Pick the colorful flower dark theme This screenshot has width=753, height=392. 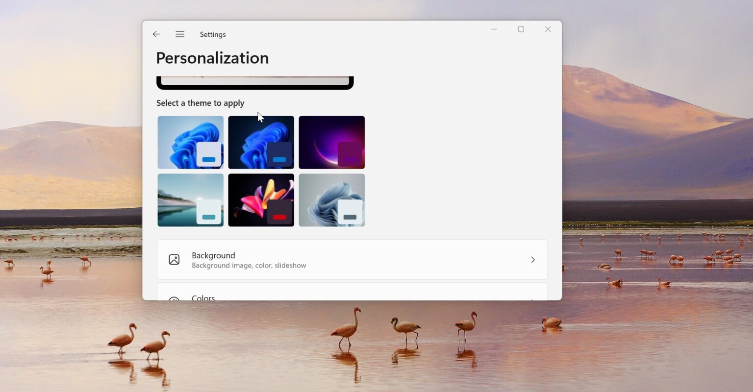point(261,200)
